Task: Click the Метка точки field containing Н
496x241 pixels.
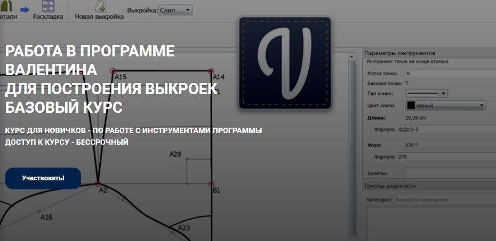Action: [x=451, y=73]
